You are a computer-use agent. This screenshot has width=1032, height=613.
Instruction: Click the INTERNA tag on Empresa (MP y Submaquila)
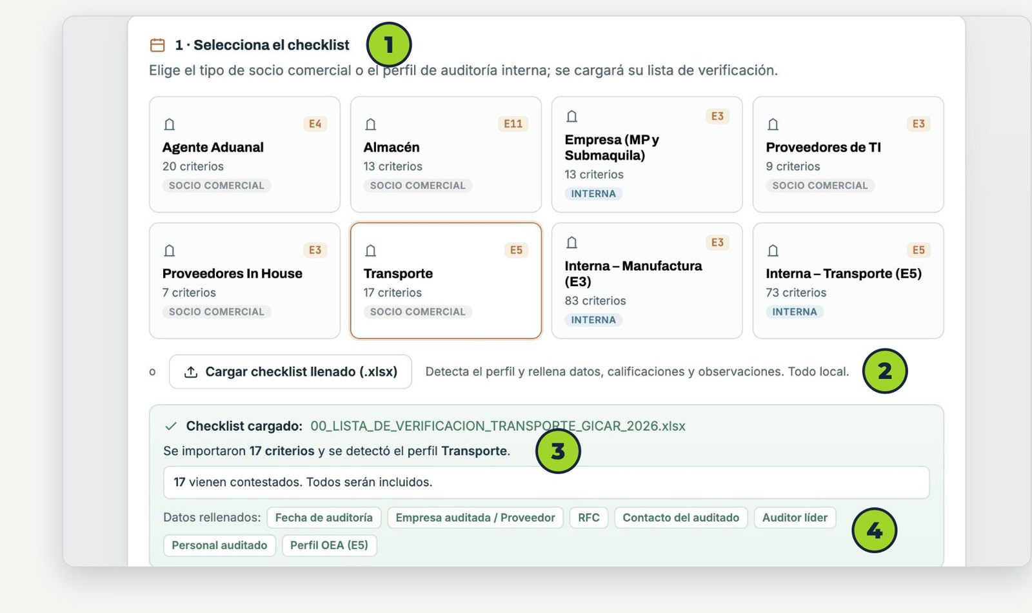593,194
